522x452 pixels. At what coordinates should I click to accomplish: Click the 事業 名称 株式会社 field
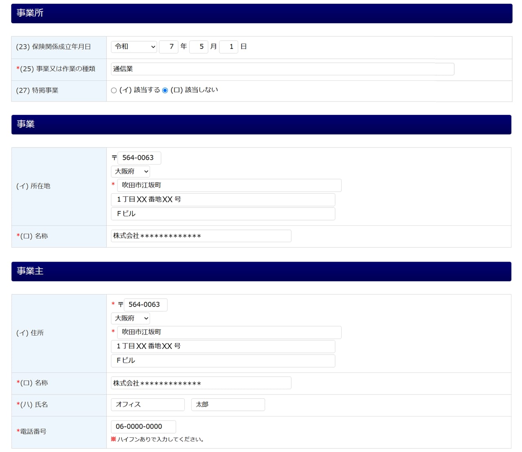tap(201, 236)
